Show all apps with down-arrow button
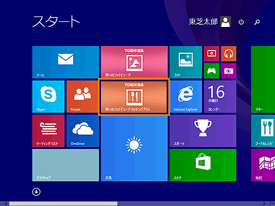Viewport: 275px width, 206px height. 36,192
